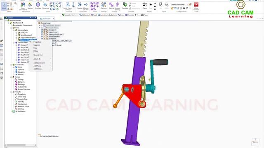Collapse the Forces node
264x148 pixels.
tap(11, 77)
